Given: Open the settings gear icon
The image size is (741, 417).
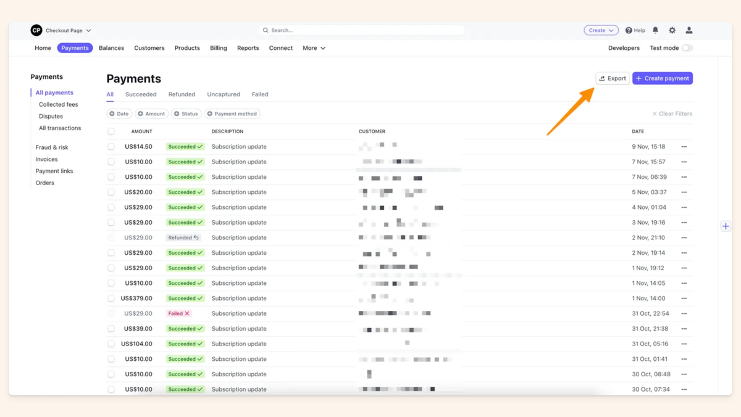Looking at the screenshot, I should point(672,30).
